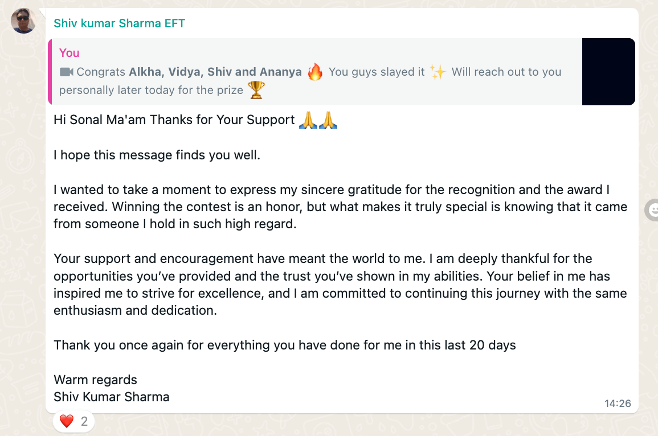Click the 'last 20 days' thank you line
Image resolution: width=658 pixels, height=436 pixels.
(284, 345)
